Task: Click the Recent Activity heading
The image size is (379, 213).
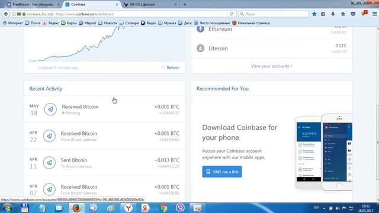Action: (x=46, y=89)
